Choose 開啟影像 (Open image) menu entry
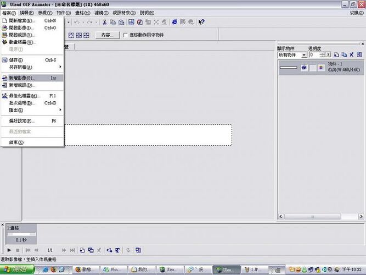The width and height of the screenshot is (366, 275). (x=32, y=28)
